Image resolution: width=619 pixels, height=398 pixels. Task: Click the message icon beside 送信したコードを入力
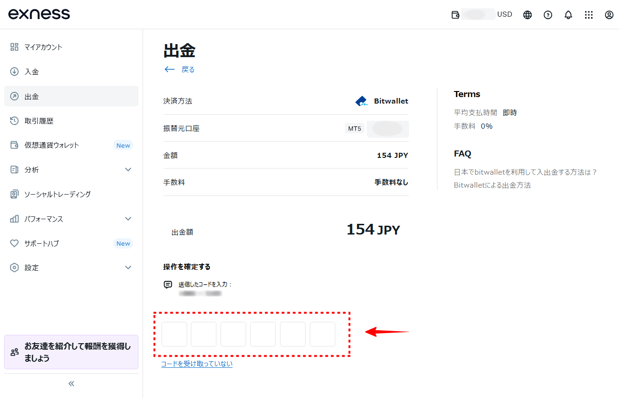[168, 285]
